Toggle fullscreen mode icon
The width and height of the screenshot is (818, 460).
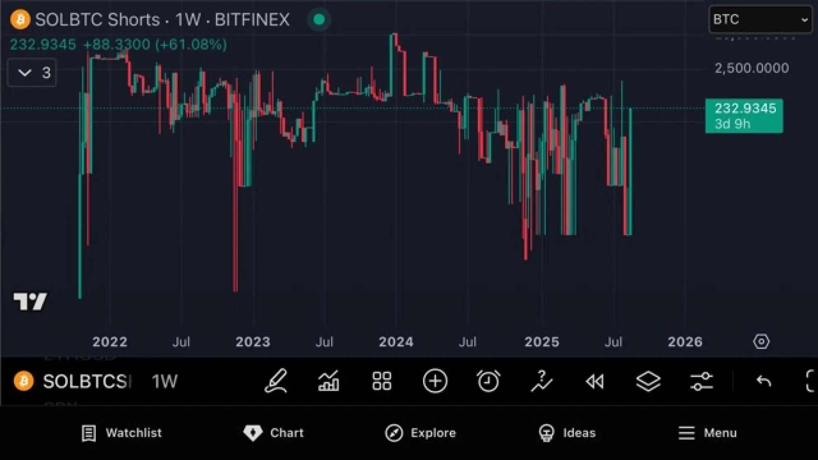point(811,381)
